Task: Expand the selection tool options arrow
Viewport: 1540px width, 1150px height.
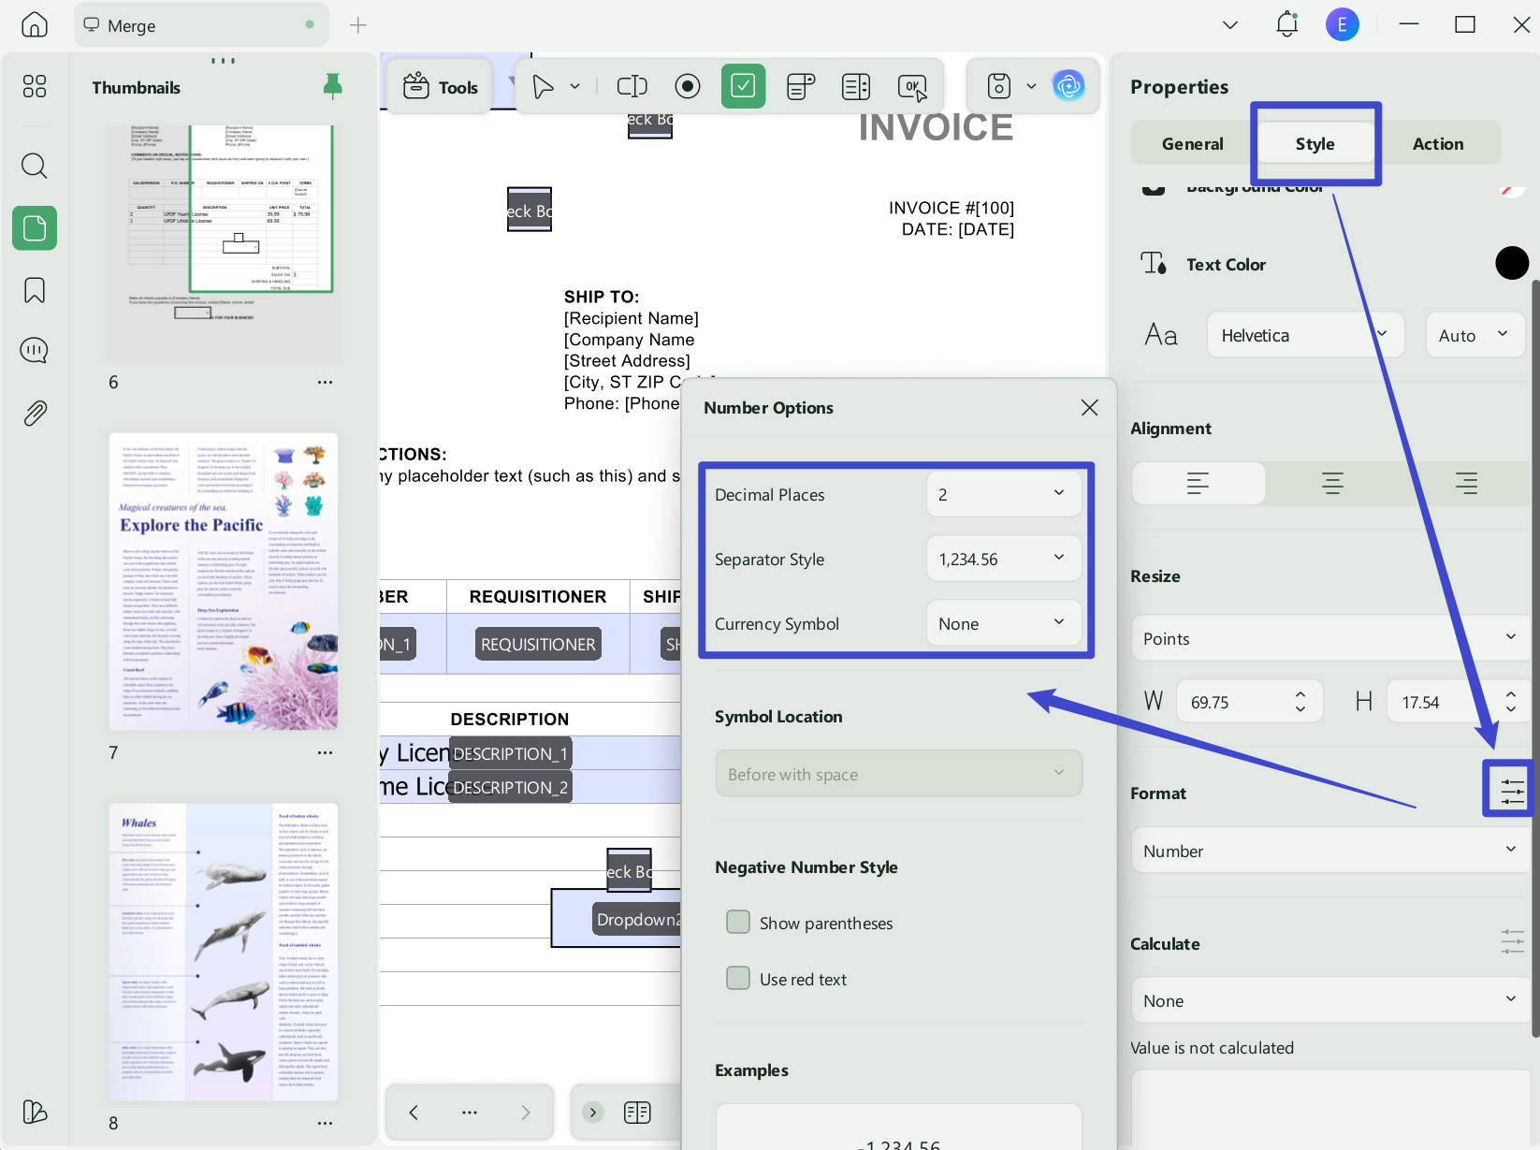Action: pos(574,87)
